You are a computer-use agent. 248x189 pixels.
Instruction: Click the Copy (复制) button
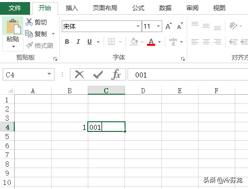click(x=36, y=34)
